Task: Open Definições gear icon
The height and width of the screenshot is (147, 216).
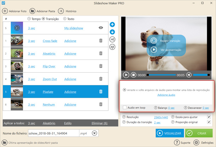Action: pyautogui.click(x=196, y=143)
